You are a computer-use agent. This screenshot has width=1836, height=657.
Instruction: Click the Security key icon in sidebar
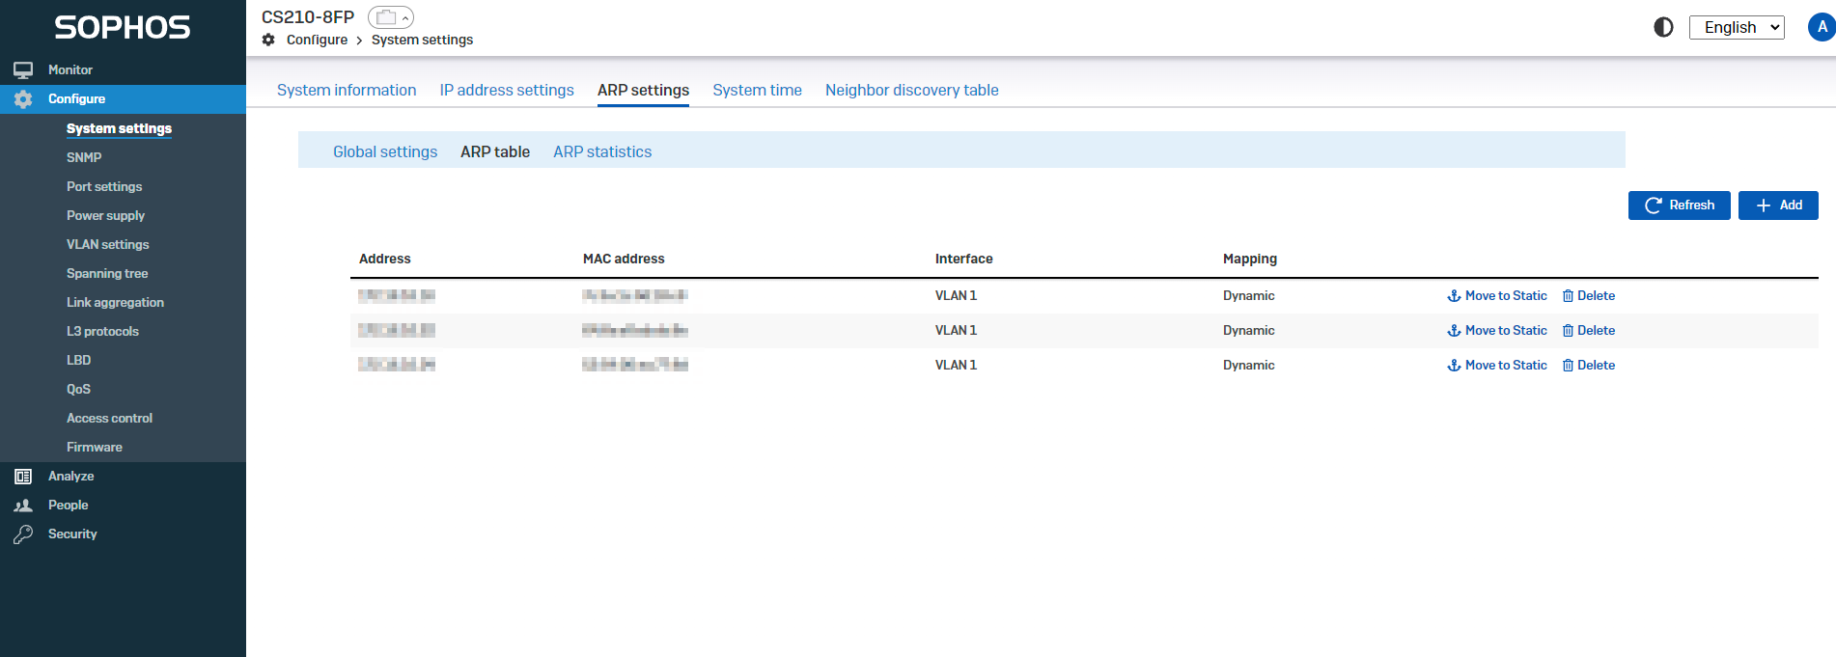click(23, 534)
